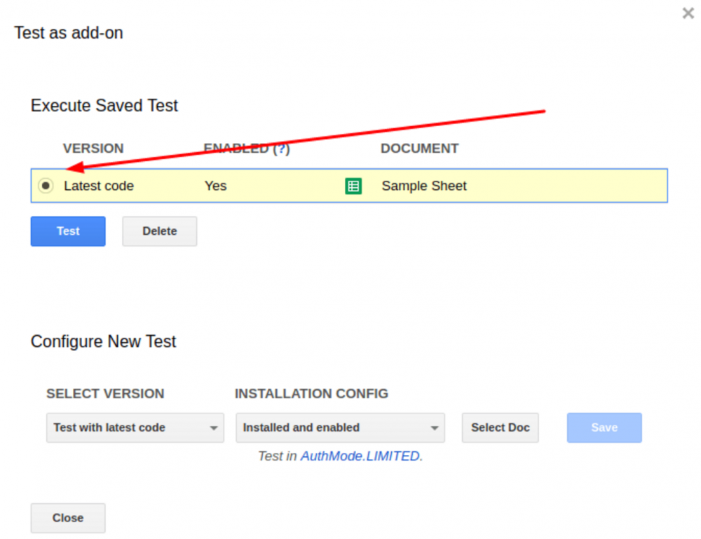Image resolution: width=701 pixels, height=539 pixels.
Task: Click the Sample Sheet document name
Action: coord(424,186)
